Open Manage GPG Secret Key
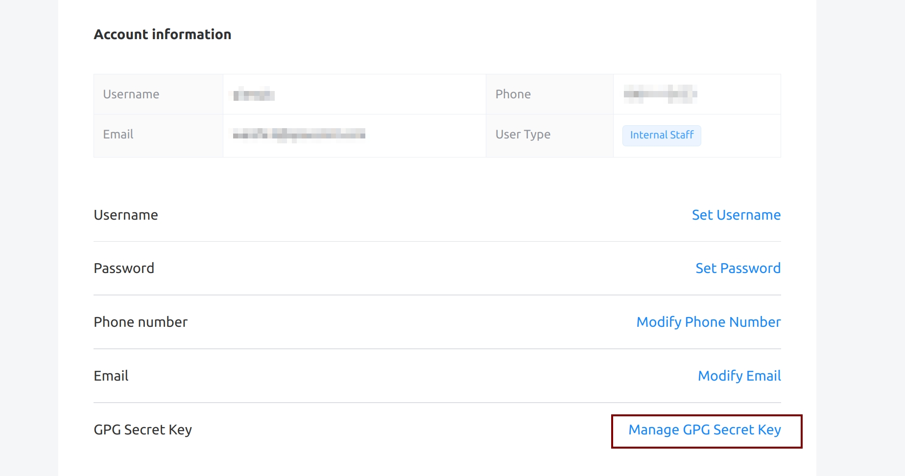This screenshot has width=905, height=476. (x=704, y=430)
